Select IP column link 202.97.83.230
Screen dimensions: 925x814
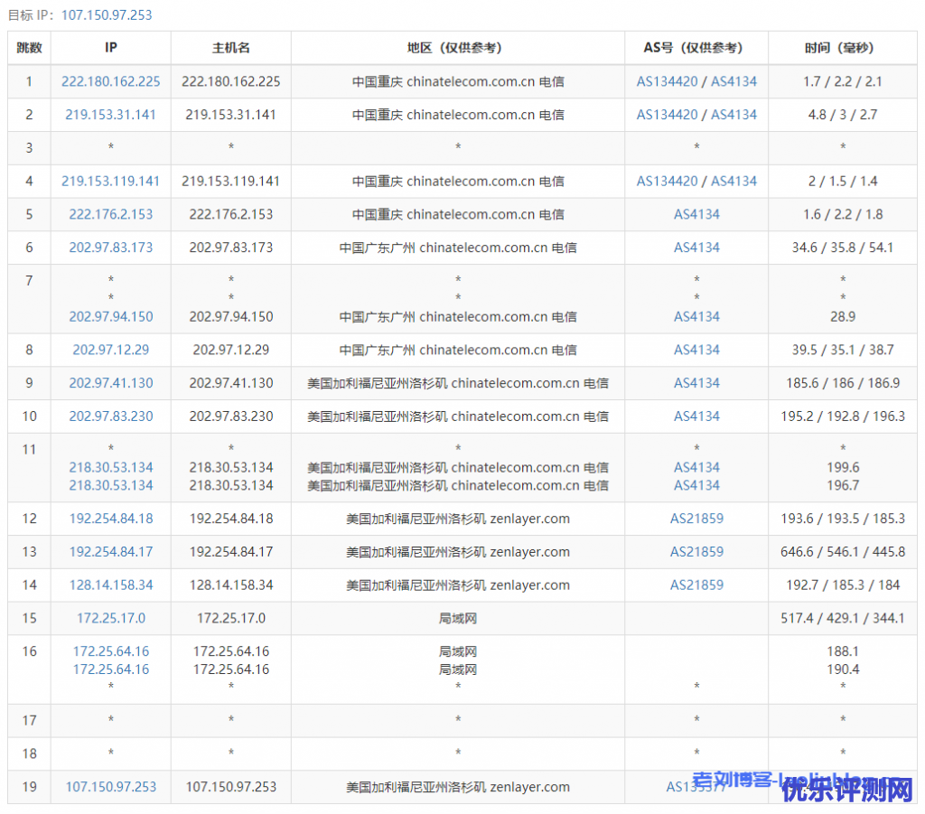[x=111, y=416]
